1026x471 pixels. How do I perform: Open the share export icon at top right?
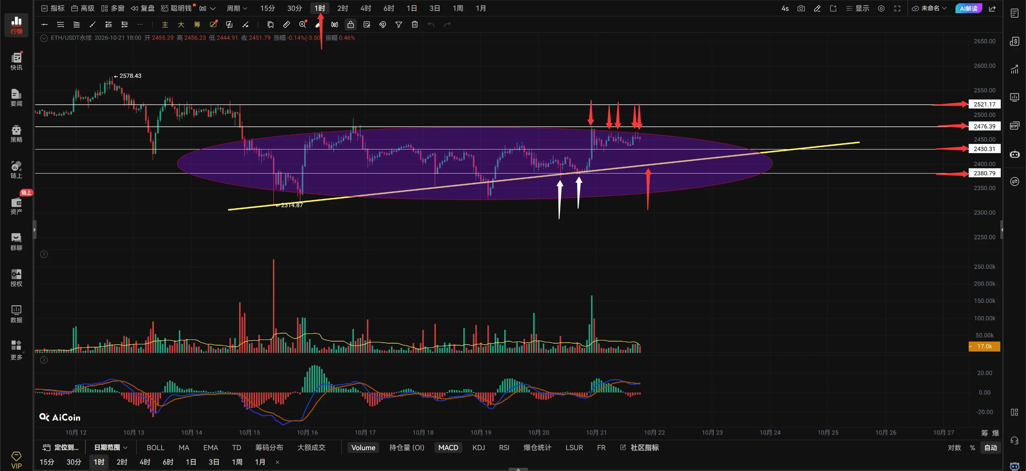click(992, 8)
